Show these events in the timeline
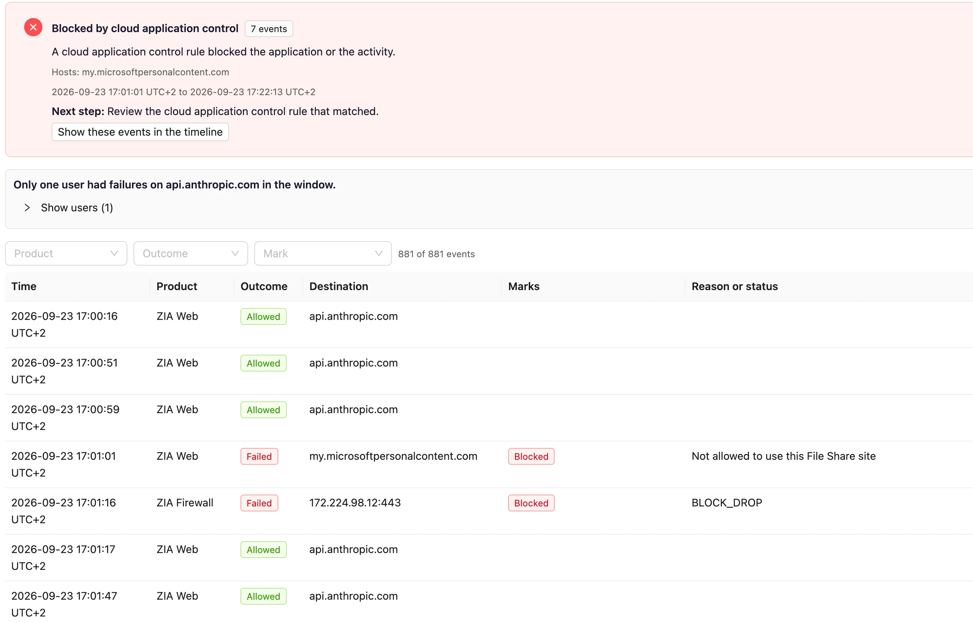The width and height of the screenshot is (973, 623). (140, 132)
